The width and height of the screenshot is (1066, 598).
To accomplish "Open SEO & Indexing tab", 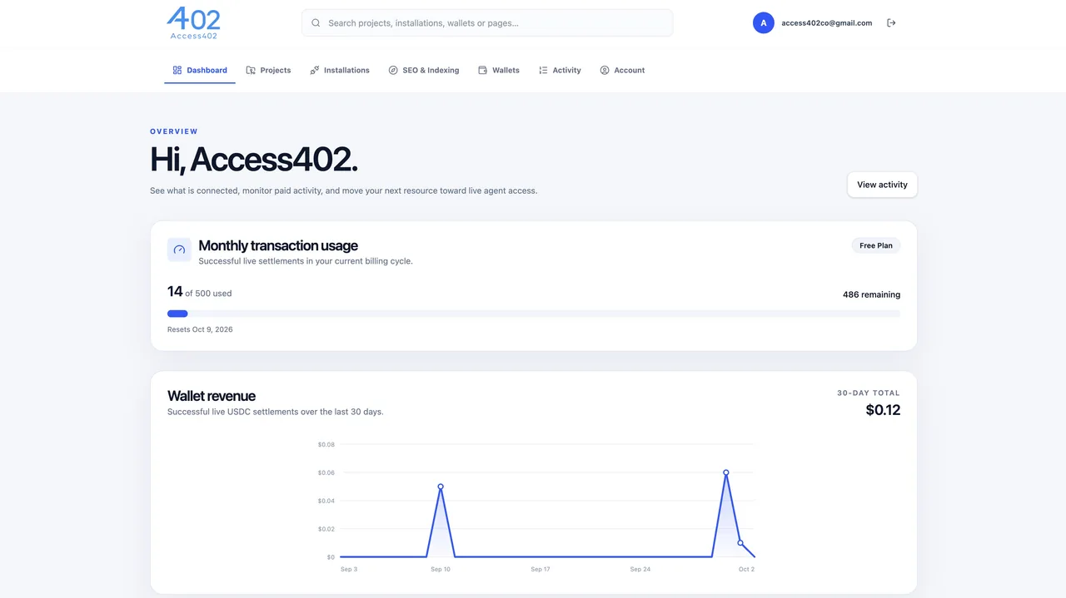I will tap(424, 71).
